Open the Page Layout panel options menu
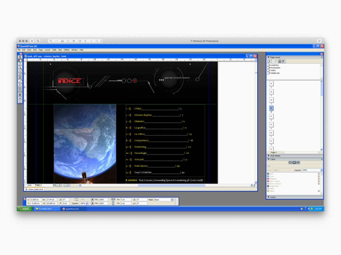This screenshot has height=255, width=341. (x=322, y=57)
